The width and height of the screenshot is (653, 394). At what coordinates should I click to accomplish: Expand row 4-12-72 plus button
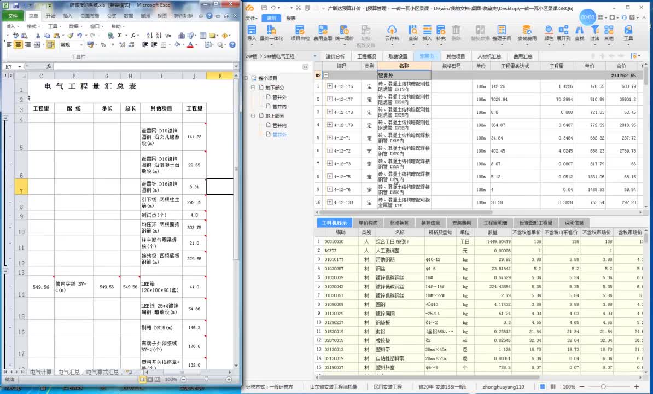(329, 151)
